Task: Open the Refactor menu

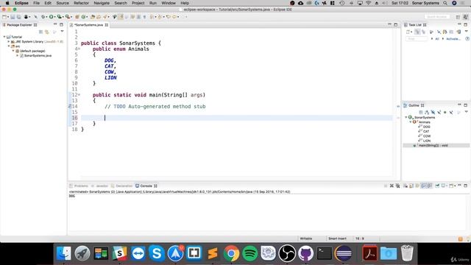Action: click(x=81, y=3)
